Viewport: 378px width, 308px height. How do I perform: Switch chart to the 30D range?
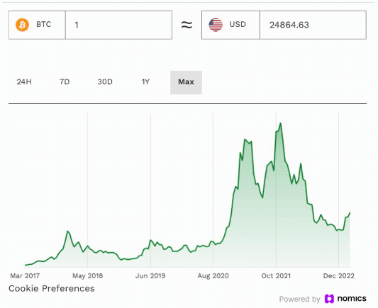tap(105, 82)
